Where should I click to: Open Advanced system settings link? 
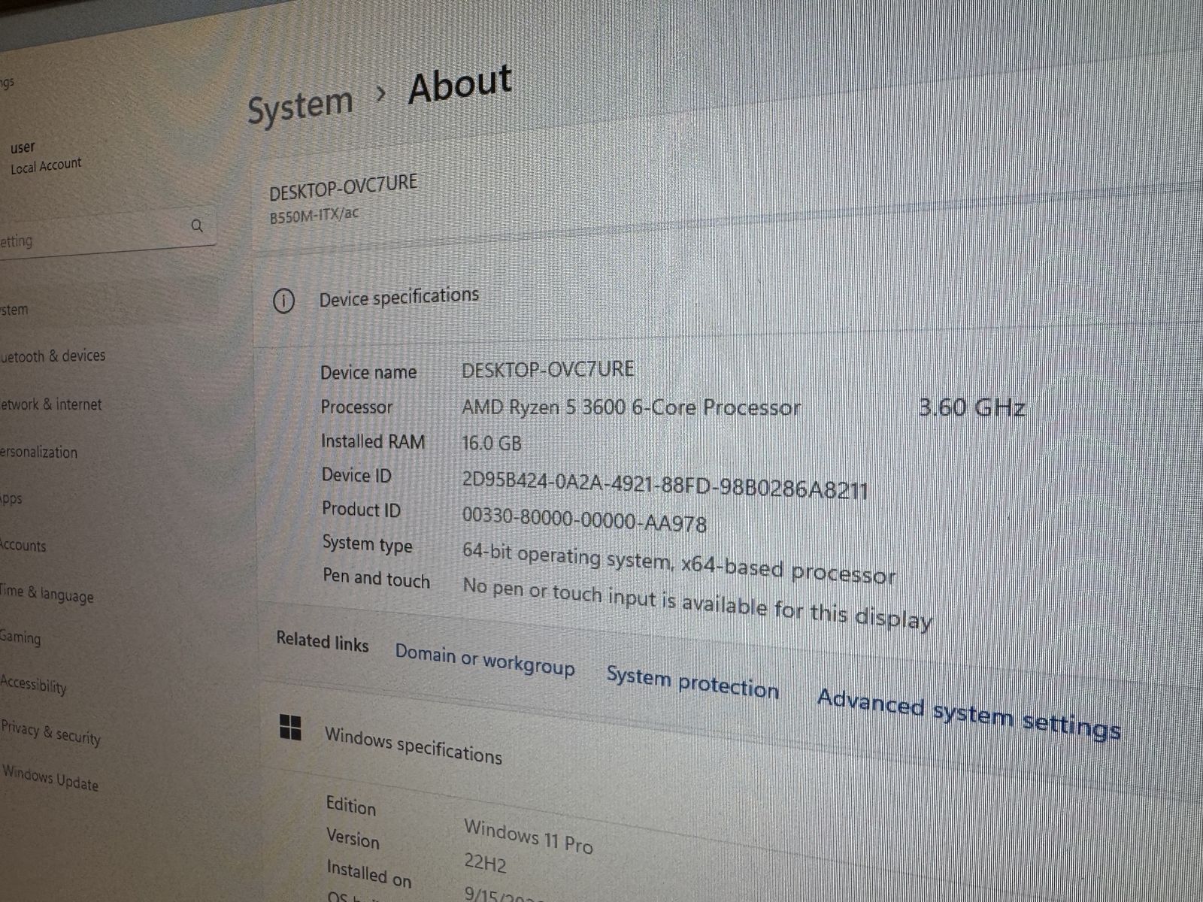coord(969,713)
